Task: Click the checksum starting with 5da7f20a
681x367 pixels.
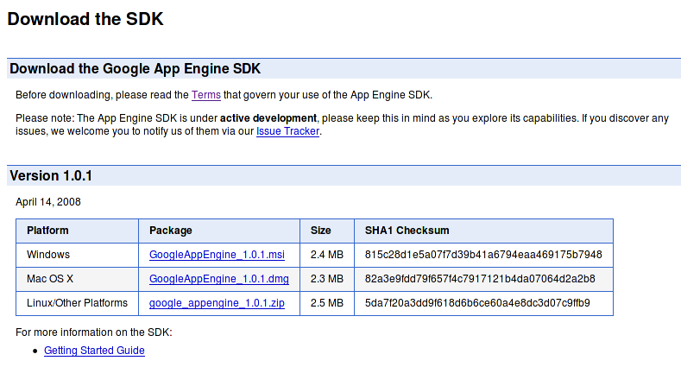Action: click(477, 303)
